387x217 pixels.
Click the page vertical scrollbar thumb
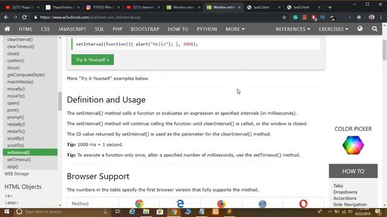(385, 50)
